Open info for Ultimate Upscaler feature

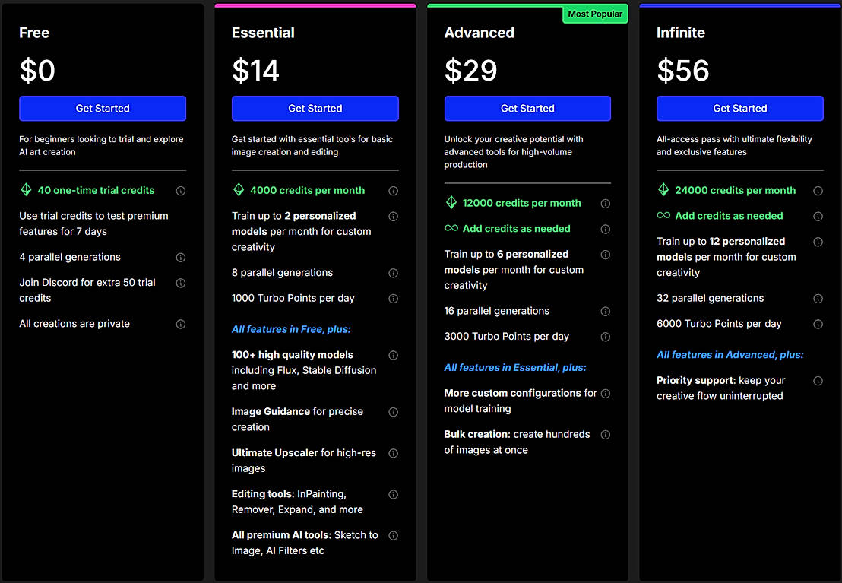[x=393, y=453]
